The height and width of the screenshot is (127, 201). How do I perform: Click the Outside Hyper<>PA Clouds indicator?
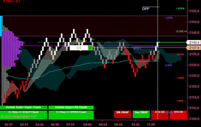[x=71, y=107]
